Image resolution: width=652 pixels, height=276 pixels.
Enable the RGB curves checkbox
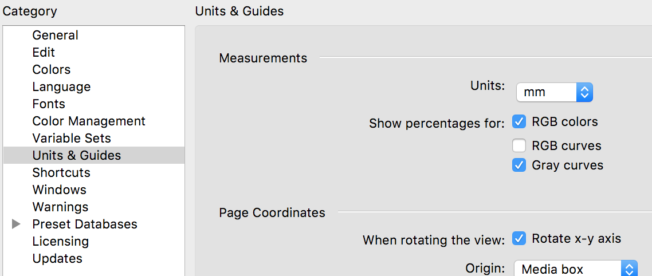519,146
